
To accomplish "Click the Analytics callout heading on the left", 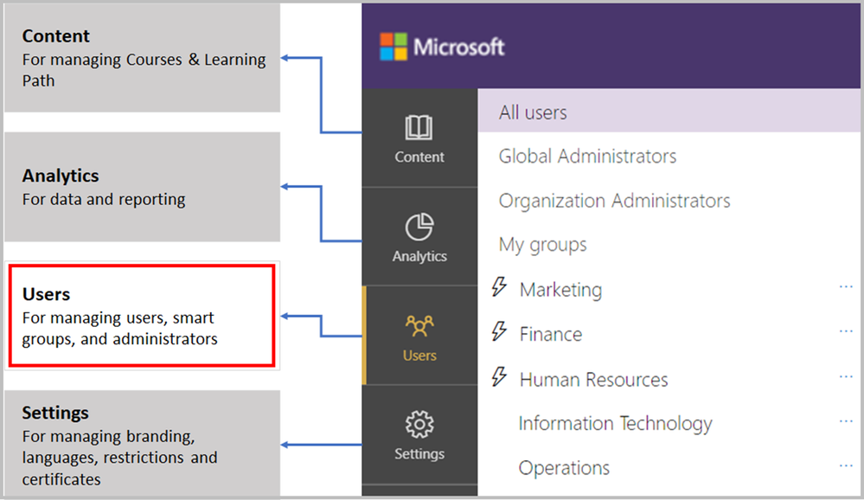I will 61,176.
